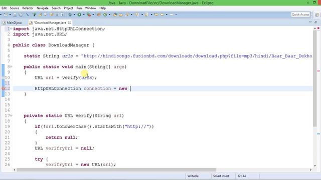Click the Back navigation arrow icon
This screenshot has height=180, width=321.
[x=162, y=14]
